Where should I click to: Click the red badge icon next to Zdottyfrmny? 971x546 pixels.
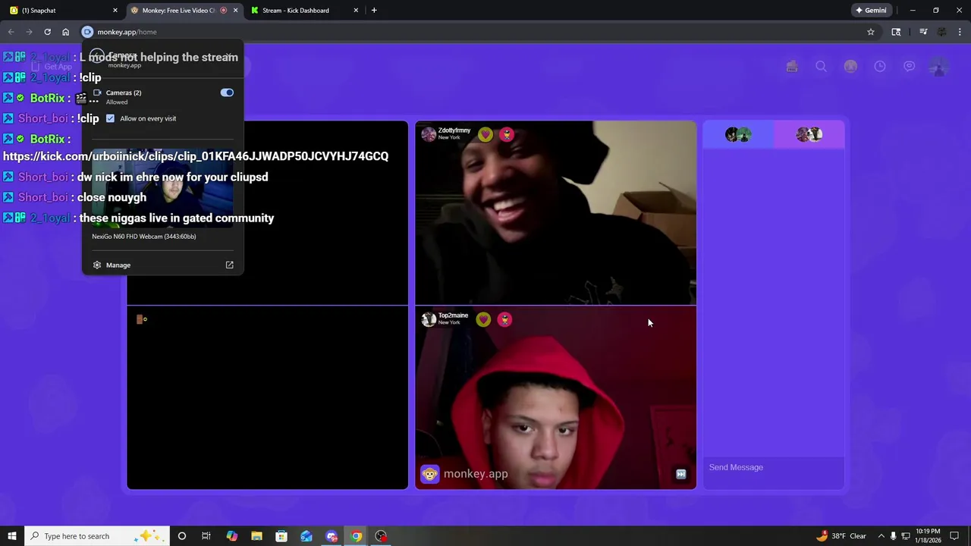pos(507,134)
